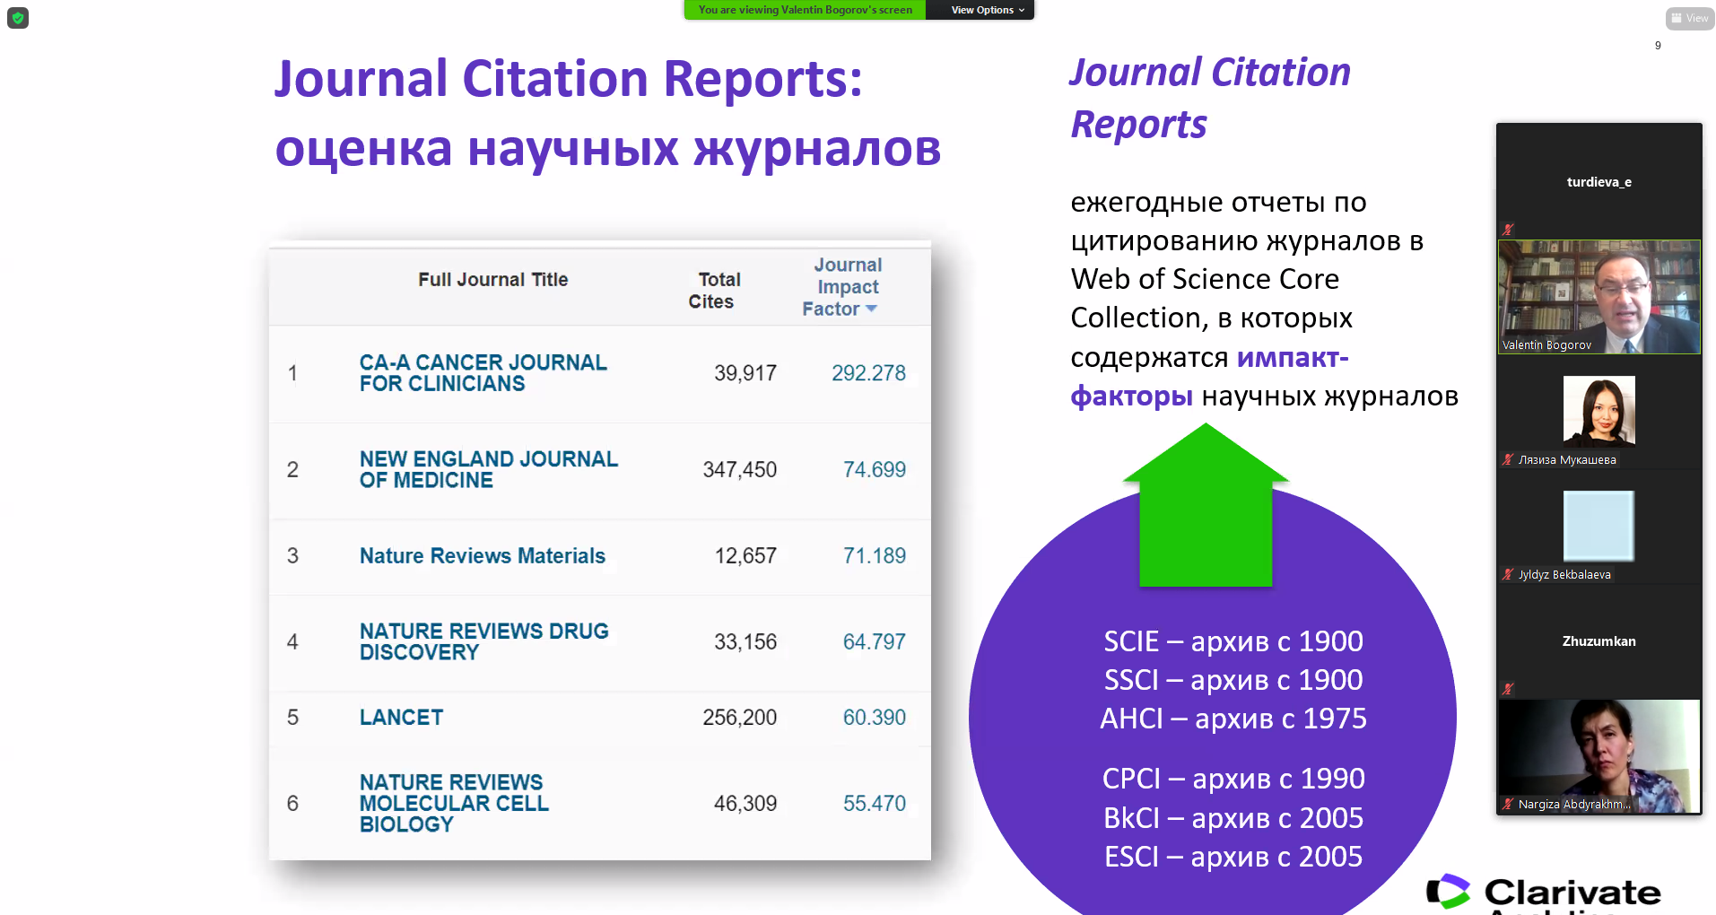Click the green upward arrow graphic
Screen dimensions: 1716x915
[1206, 505]
